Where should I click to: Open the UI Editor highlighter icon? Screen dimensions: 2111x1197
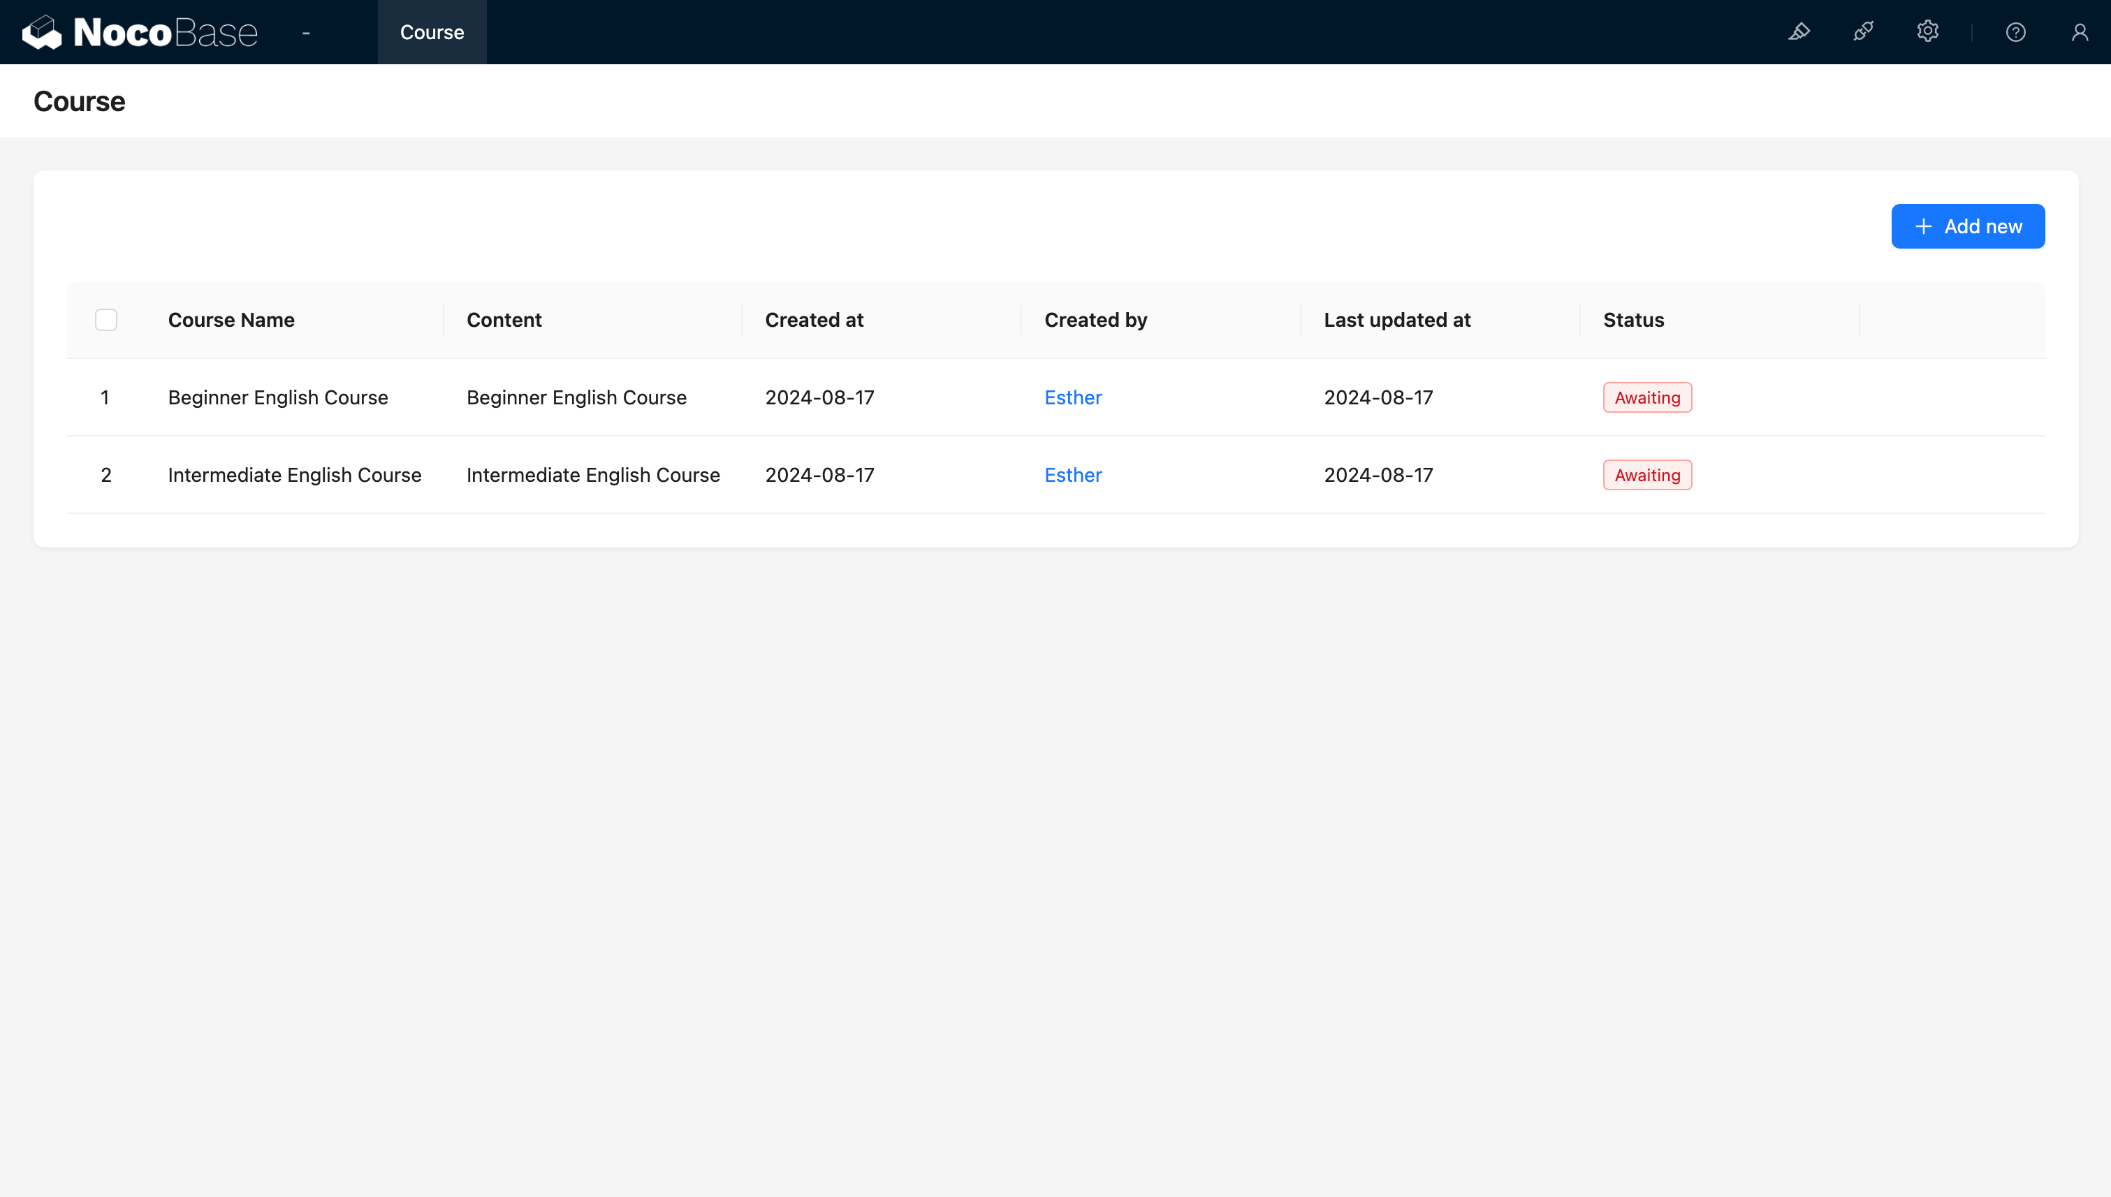point(1799,32)
